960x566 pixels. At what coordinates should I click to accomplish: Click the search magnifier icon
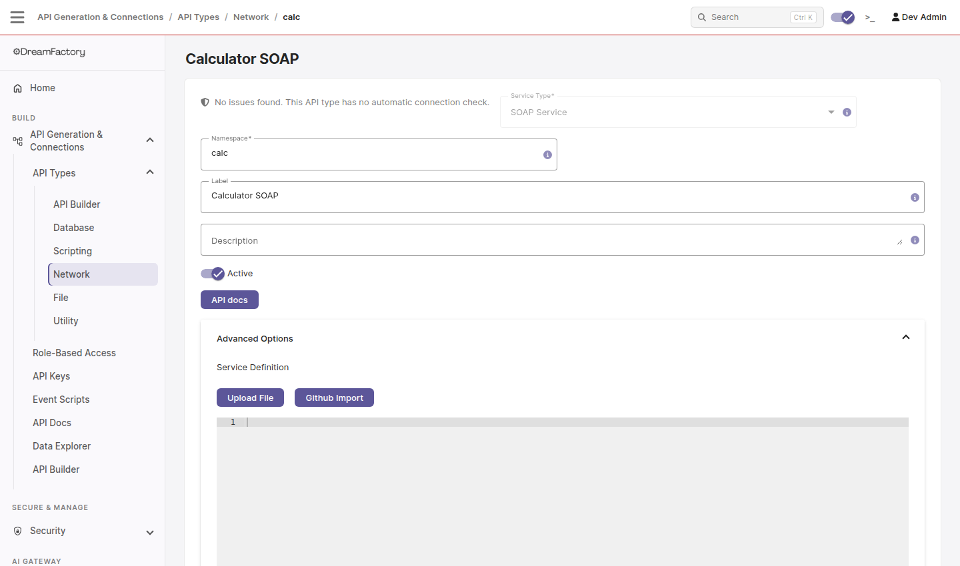pyautogui.click(x=702, y=17)
